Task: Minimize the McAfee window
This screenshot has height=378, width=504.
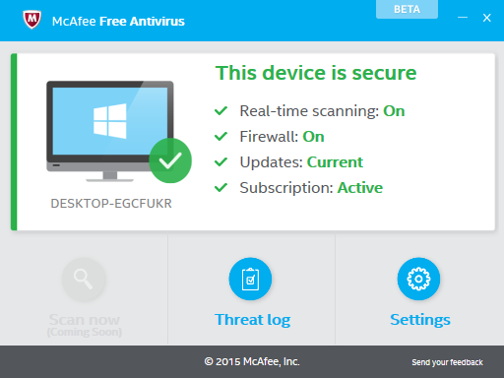Action: (x=463, y=18)
